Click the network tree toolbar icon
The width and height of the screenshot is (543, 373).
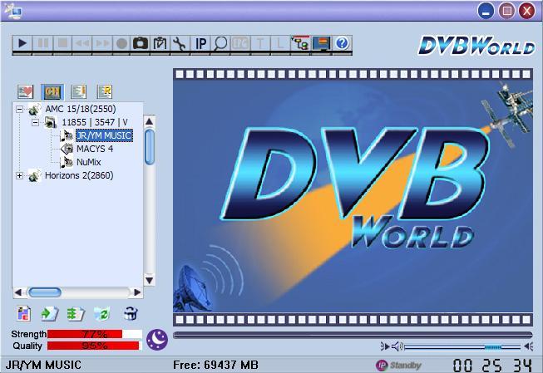(x=300, y=43)
